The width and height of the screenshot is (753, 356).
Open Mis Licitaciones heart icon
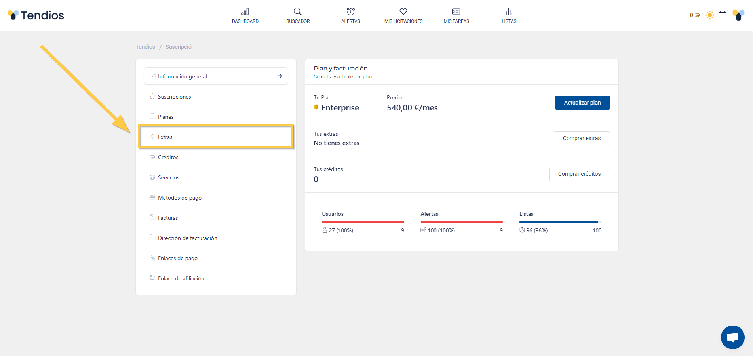403,12
